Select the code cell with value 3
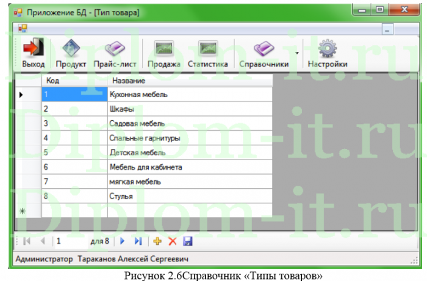427x281 pixels. pos(74,123)
